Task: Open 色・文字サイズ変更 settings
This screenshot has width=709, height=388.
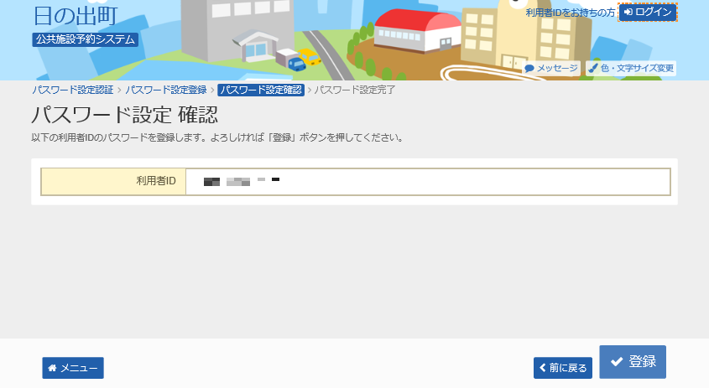Action: (x=631, y=68)
